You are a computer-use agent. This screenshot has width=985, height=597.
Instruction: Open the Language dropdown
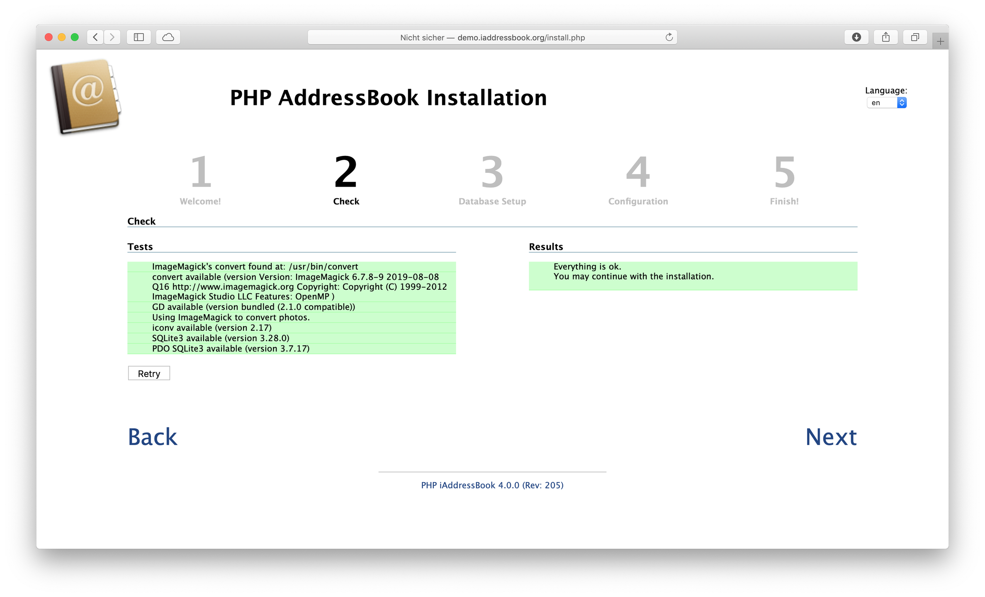coord(886,103)
